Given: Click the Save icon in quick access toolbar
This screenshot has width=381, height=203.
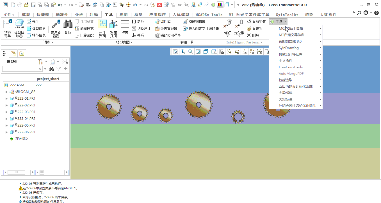Looking at the screenshot, I should pos(33,5).
